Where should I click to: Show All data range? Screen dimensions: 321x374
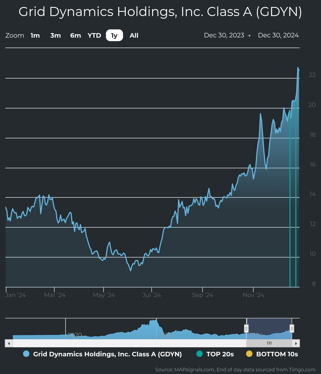coord(134,36)
